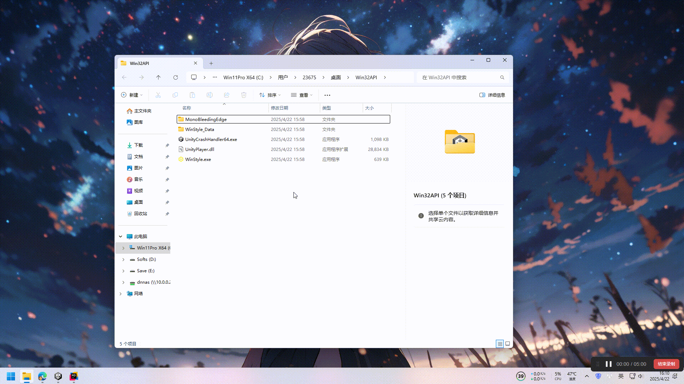Click the This PC monitor icon in address bar
Viewport: 684px width, 384px height.
[x=194, y=77]
